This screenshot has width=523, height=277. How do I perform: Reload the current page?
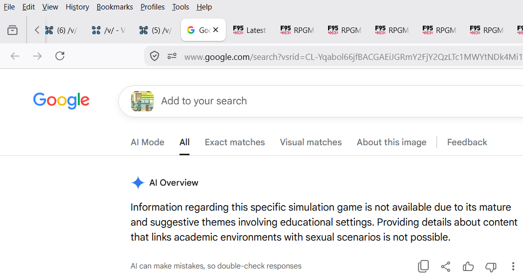(x=60, y=56)
